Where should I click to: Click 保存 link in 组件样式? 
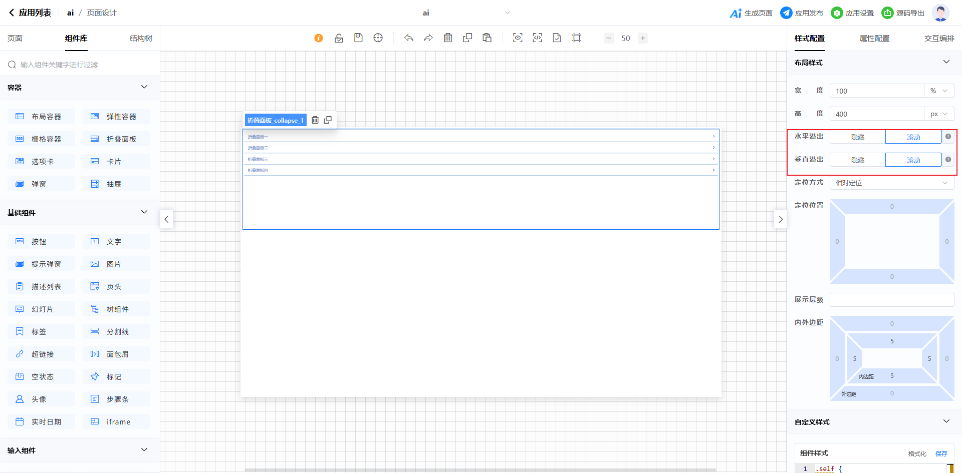tap(941, 453)
